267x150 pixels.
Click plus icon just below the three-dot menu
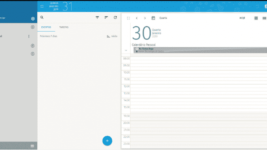coord(32,46)
